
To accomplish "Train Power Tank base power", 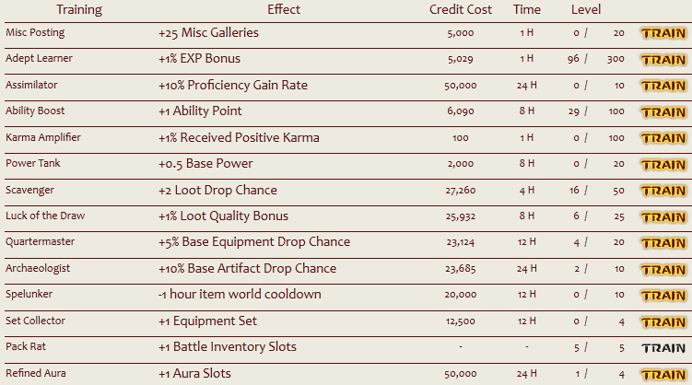I will (663, 165).
